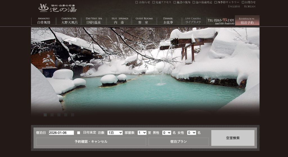The width and height of the screenshot is (288, 157).
Task: Open the 交通アクセス access link
Action: [x=162, y=2]
